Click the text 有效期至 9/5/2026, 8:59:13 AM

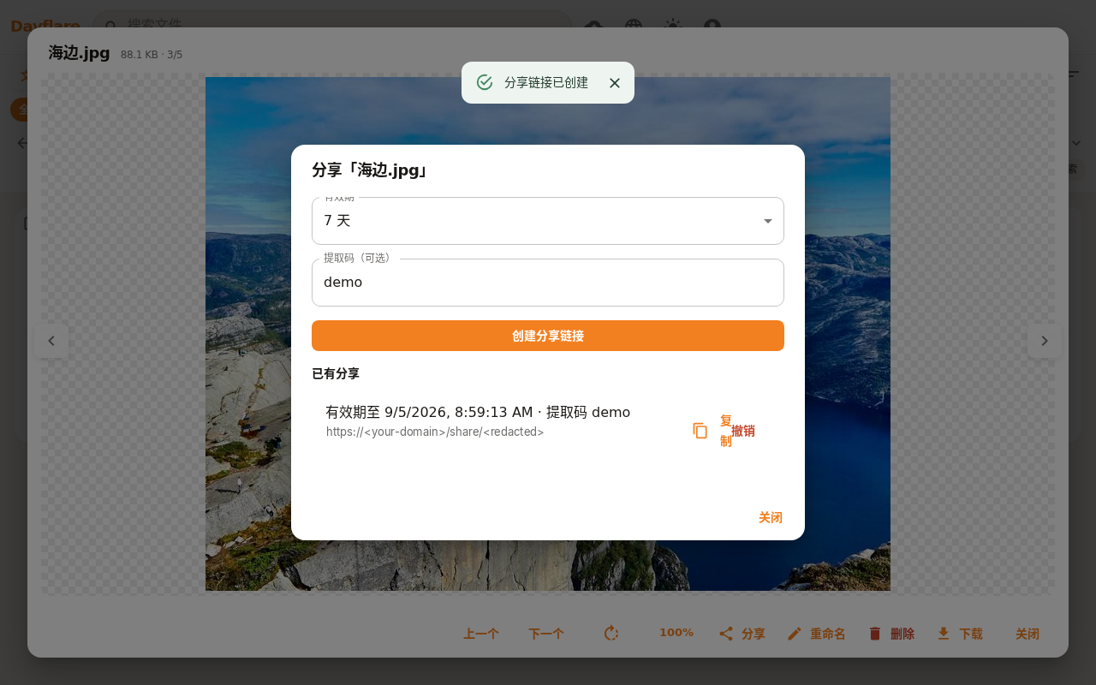click(x=429, y=412)
